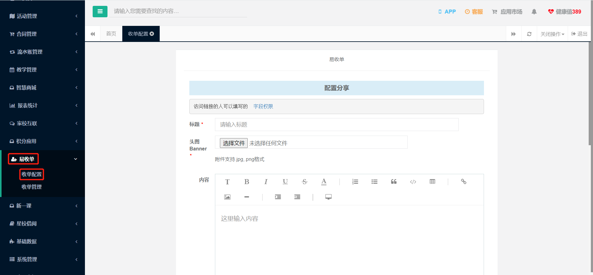
Task: Open 收单配置 submenu item
Action: (32, 174)
